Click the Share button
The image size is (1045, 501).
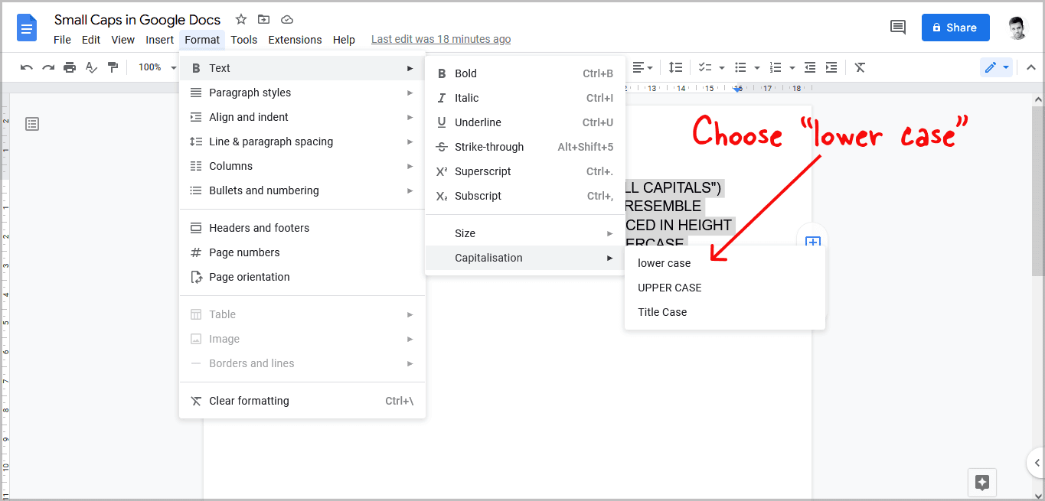point(955,28)
